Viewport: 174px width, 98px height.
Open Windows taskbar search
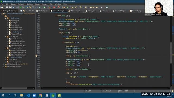(x=9, y=96)
